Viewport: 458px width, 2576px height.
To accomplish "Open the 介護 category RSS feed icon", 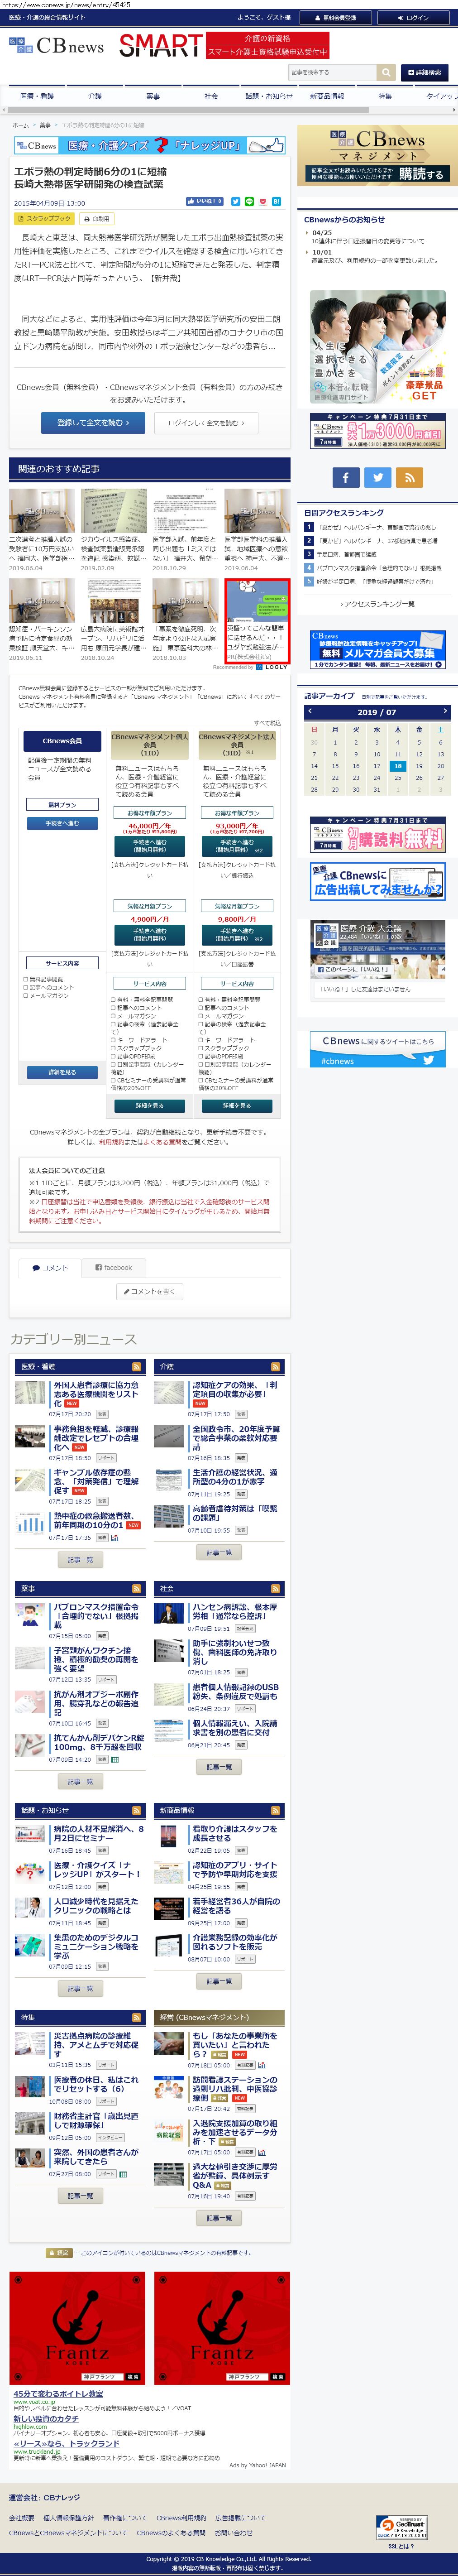I will tap(276, 1366).
